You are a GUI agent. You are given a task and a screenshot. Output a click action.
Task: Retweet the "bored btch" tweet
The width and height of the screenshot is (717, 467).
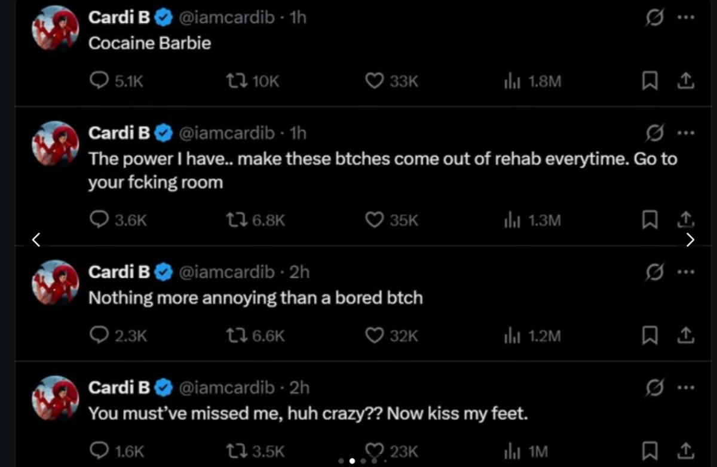pos(239,336)
